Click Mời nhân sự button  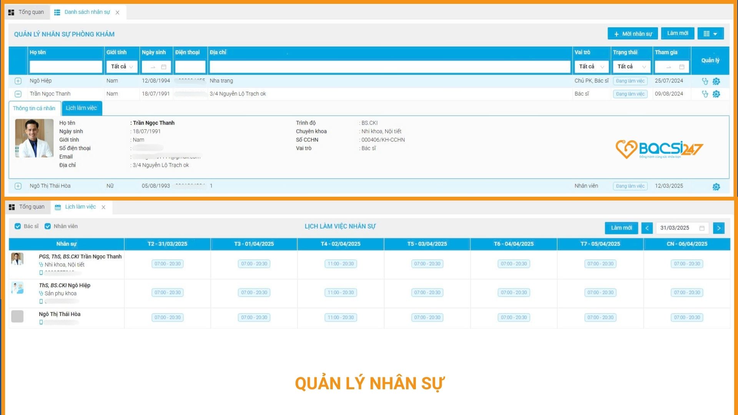pos(633,34)
